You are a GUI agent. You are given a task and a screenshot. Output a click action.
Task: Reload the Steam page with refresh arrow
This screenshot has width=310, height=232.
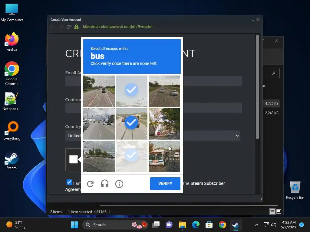pos(69,27)
